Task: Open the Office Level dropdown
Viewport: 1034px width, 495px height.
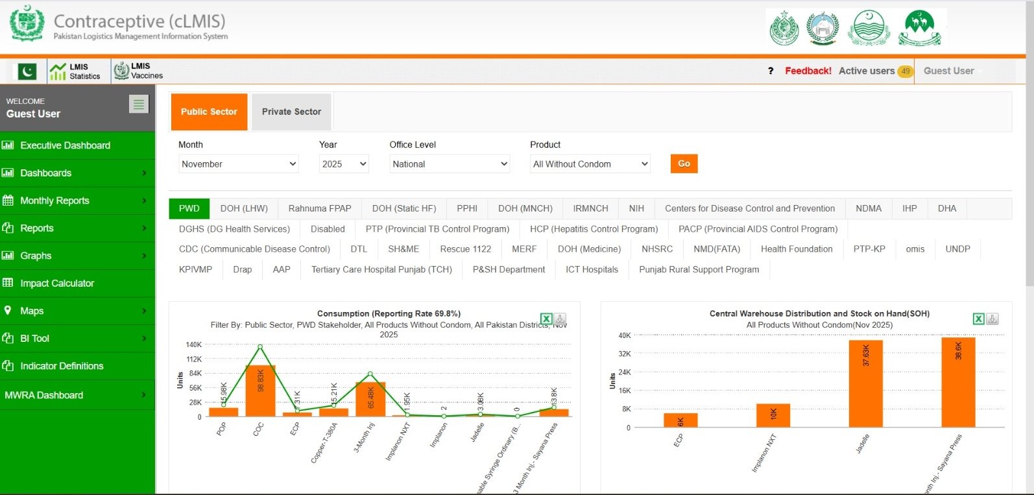Action: 450,164
